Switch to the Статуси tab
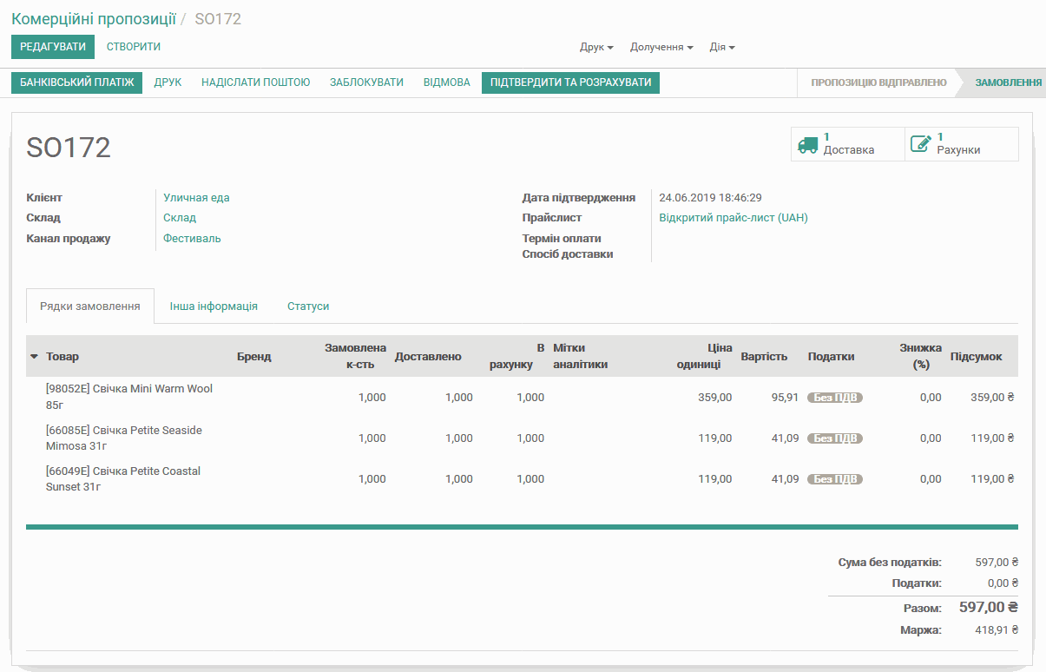This screenshot has height=672, width=1046. [308, 306]
